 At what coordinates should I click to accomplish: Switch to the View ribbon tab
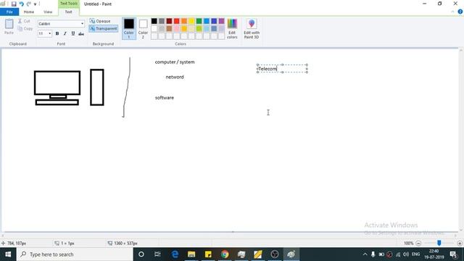click(x=48, y=12)
